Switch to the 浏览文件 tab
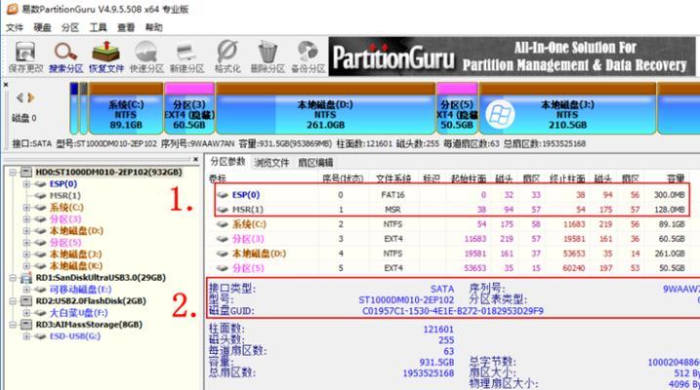Image resolution: width=700 pixels, height=390 pixels. [x=271, y=163]
